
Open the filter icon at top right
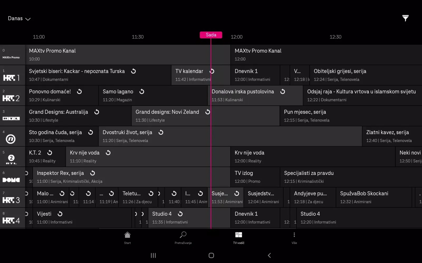[x=405, y=18]
